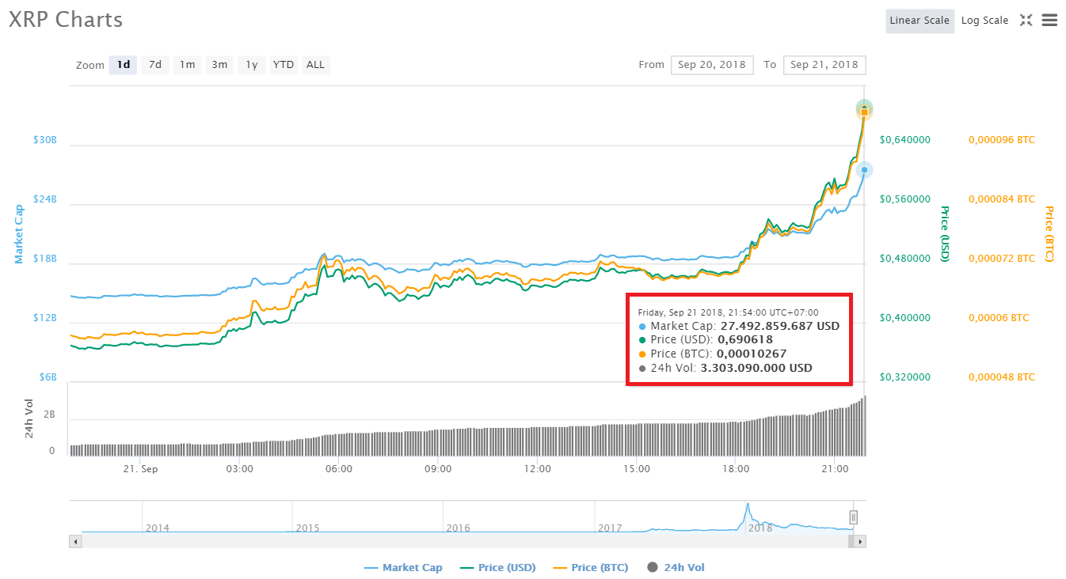
Task: Click the 0,000096 BTC axis label
Action: [x=1002, y=140]
